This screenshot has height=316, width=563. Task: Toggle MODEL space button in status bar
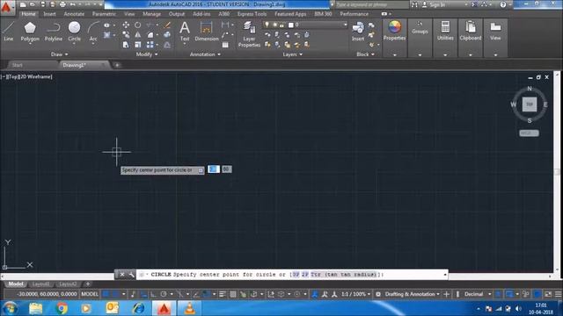click(90, 294)
